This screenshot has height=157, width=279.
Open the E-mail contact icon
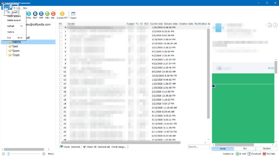(x=237, y=154)
